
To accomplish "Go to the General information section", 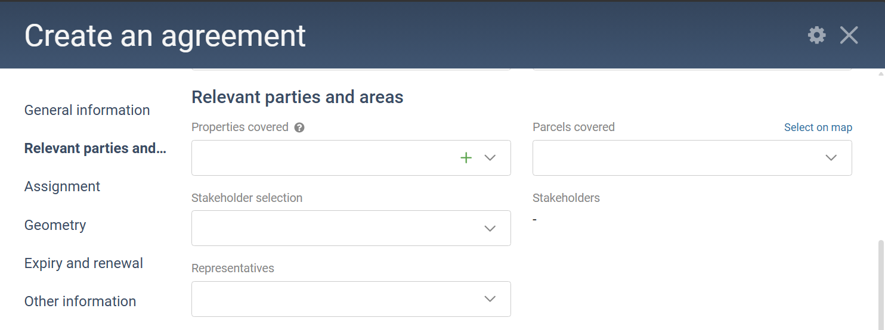I will pos(87,110).
